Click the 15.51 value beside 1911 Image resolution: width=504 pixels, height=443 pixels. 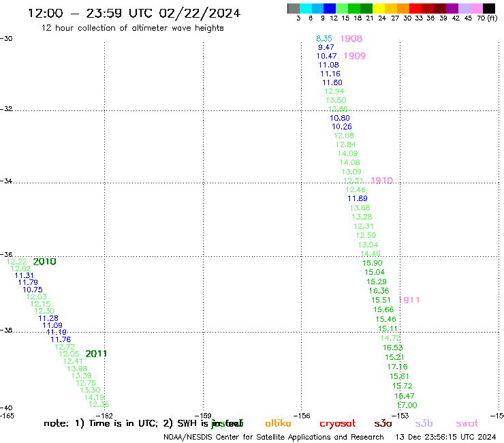click(381, 300)
